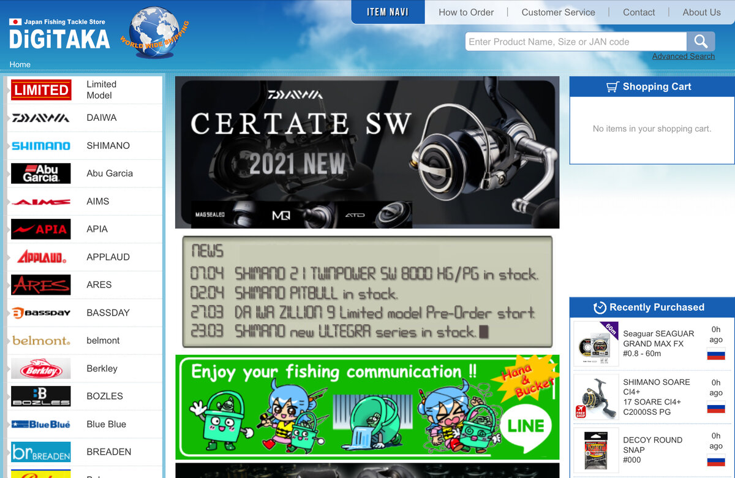Open Seaguar SEAGUAR GRAND MAX FX product link
Image resolution: width=735 pixels, height=478 pixels.
click(x=658, y=344)
